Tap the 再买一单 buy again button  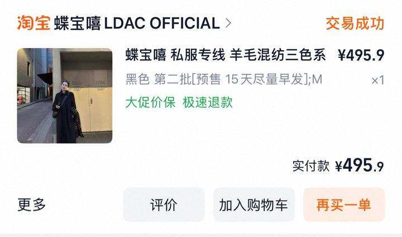pos(344,205)
